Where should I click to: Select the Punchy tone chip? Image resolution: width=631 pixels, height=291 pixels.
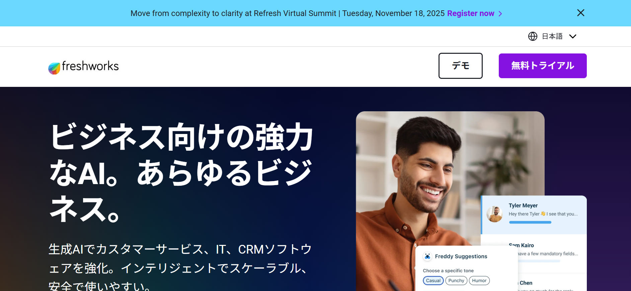pos(456,280)
